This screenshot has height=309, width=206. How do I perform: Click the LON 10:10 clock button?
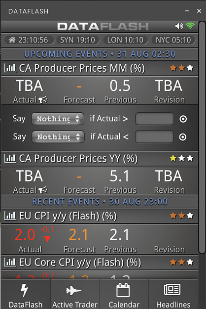coord(125,40)
